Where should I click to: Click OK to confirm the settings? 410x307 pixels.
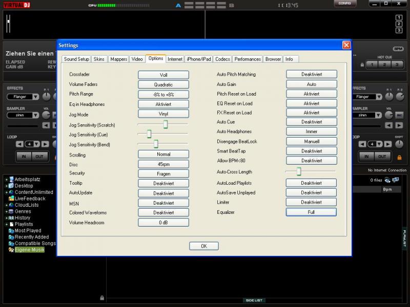[x=203, y=246]
